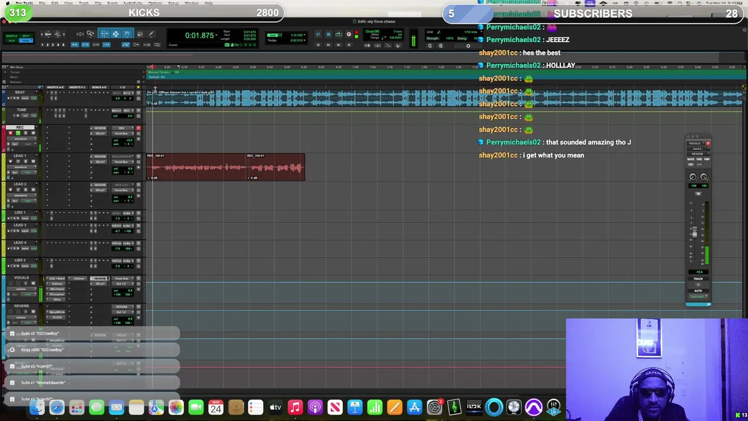Screen dimensions: 748x421
Task: Select the Selector tool
Action: point(116,34)
